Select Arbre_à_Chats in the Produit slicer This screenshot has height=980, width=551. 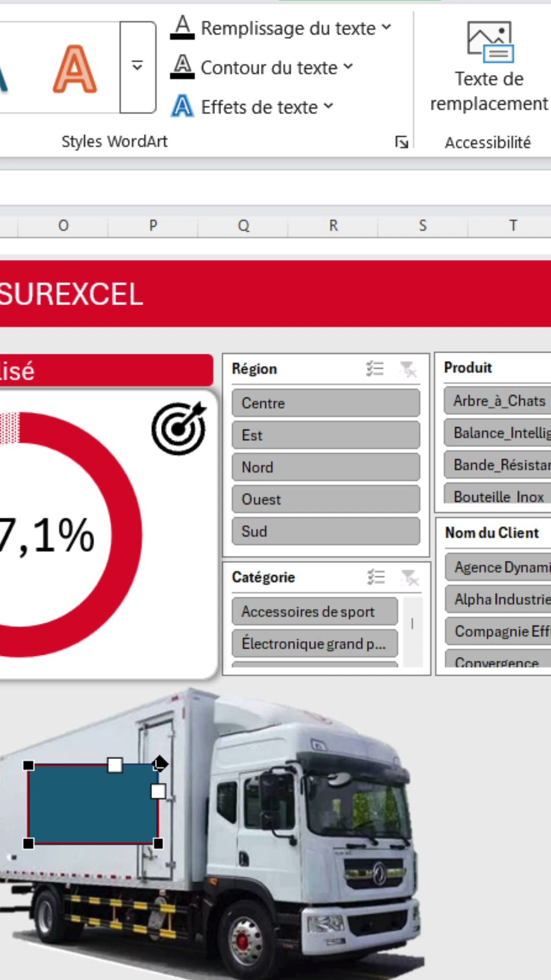[x=497, y=401]
